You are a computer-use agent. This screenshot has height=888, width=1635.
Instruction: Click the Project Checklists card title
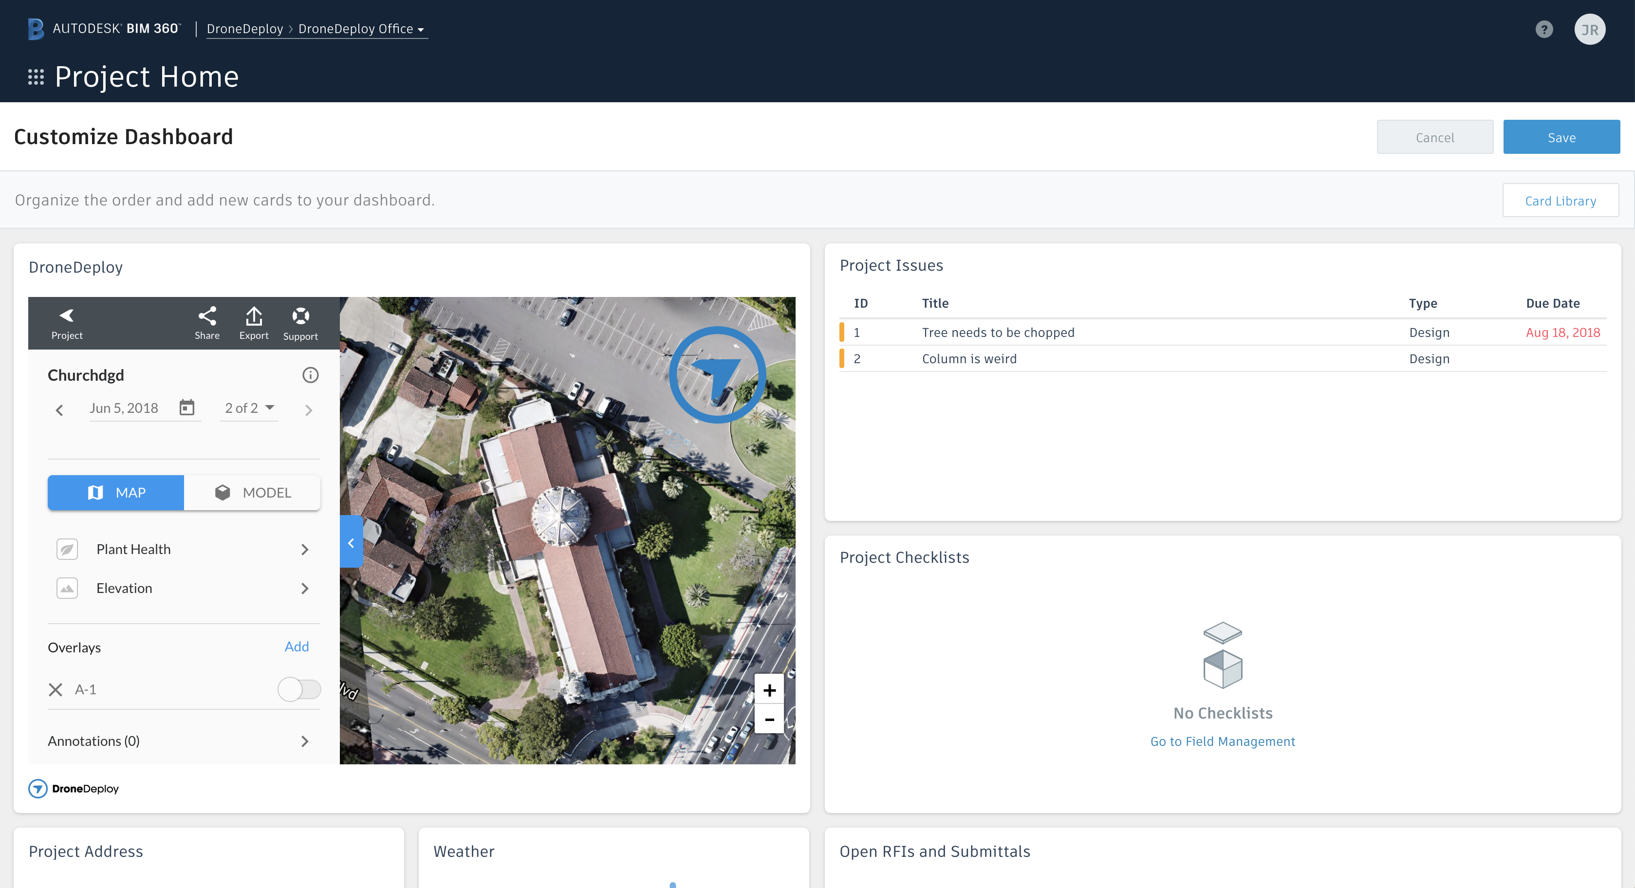pos(904,557)
